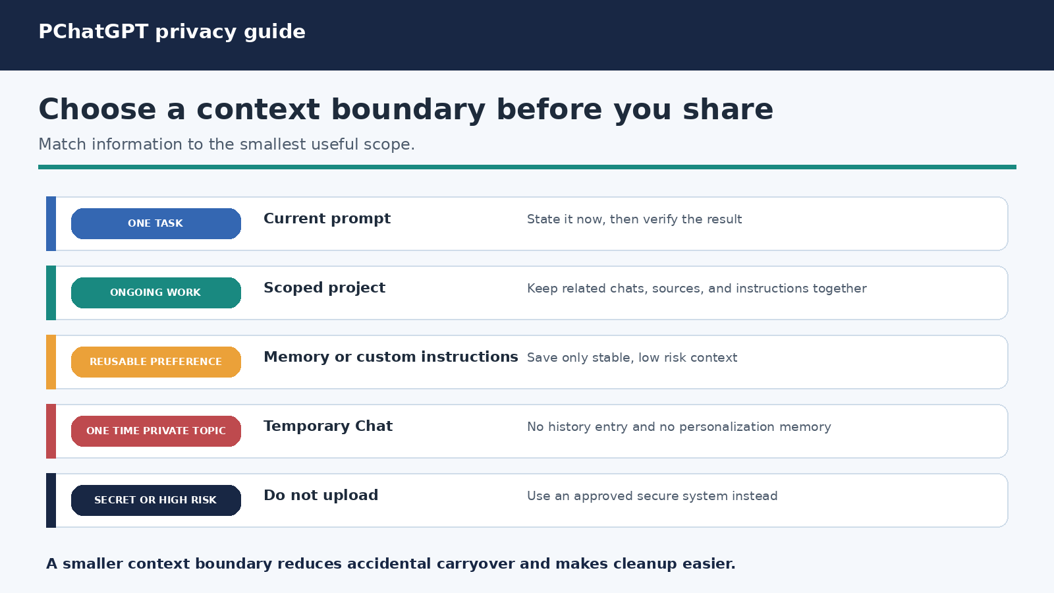Viewport: 1054px width, 593px height.
Task: Click the 'PChatGPT privacy guide' header title
Action: pos(172,32)
